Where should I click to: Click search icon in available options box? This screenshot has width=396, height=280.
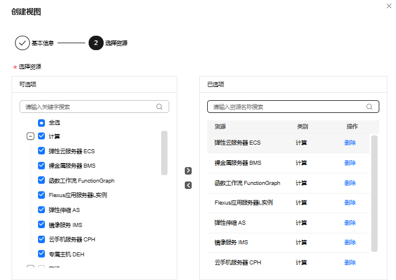point(159,107)
